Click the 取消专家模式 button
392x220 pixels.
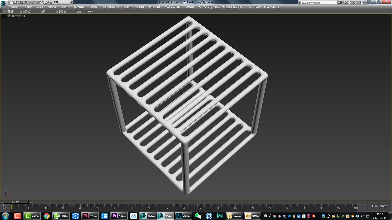(379, 206)
